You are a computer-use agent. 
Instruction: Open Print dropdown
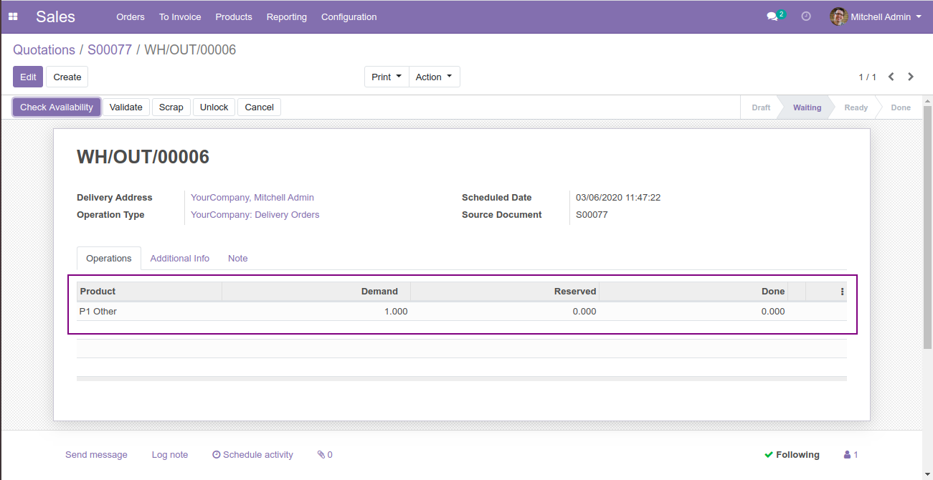pyautogui.click(x=387, y=77)
